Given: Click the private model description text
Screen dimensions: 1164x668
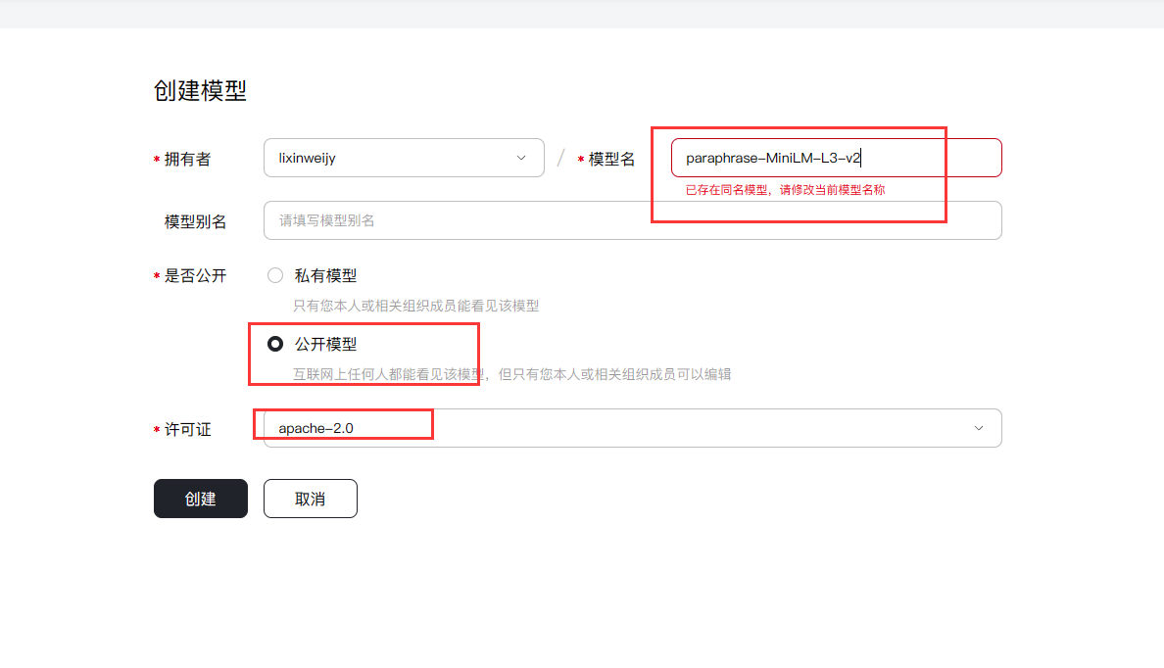Looking at the screenshot, I should pyautogui.click(x=415, y=306).
